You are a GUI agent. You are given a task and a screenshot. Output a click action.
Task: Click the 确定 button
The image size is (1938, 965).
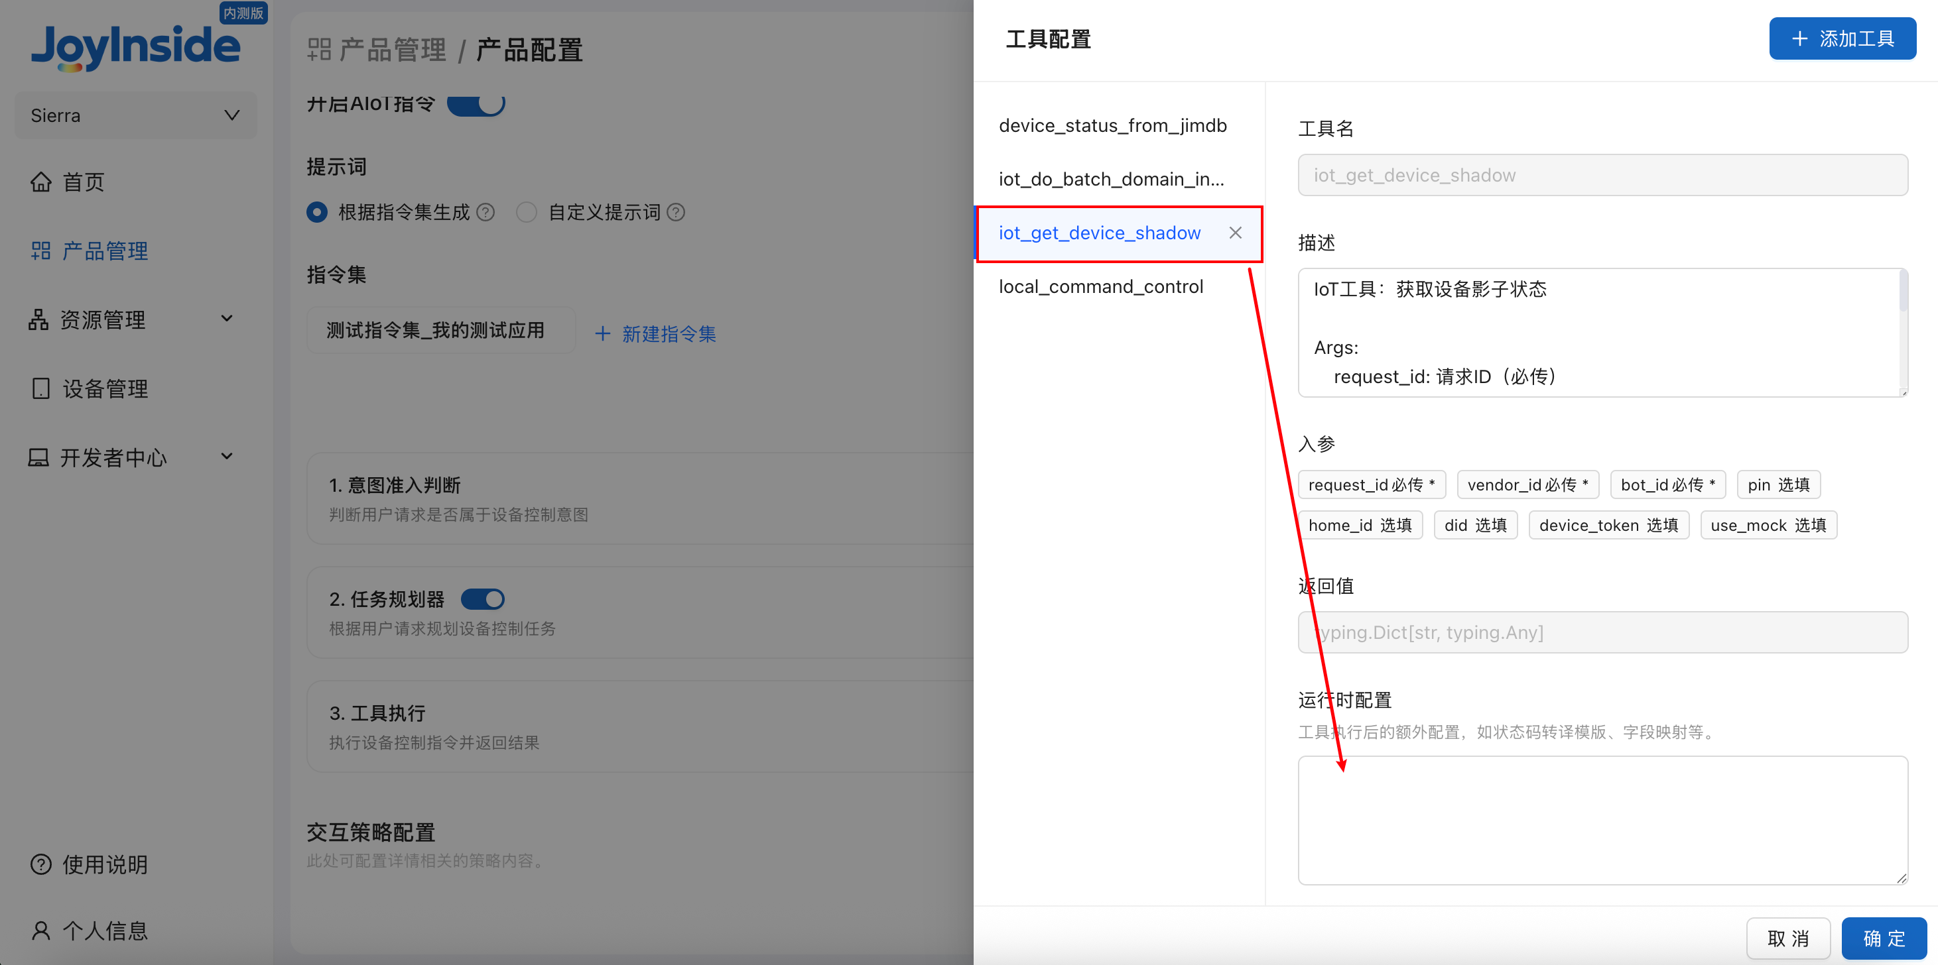click(x=1884, y=938)
